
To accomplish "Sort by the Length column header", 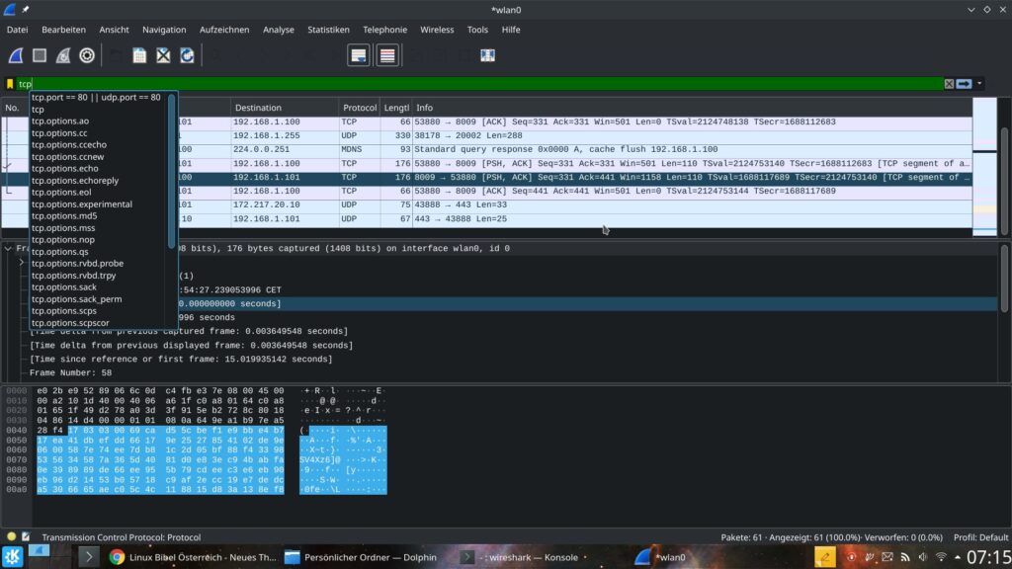I will pos(396,108).
